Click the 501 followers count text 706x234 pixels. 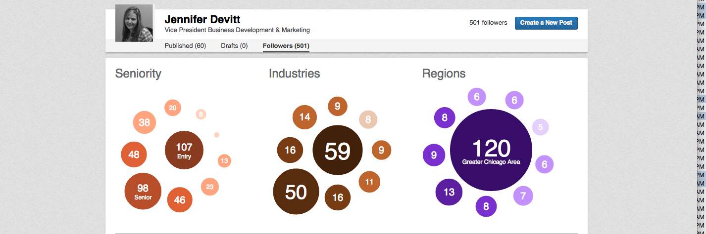click(488, 23)
